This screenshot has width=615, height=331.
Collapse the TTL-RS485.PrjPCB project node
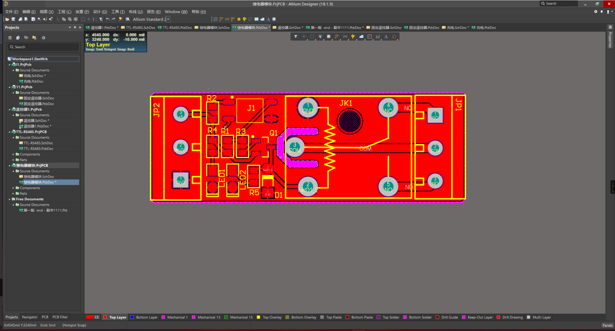10,132
